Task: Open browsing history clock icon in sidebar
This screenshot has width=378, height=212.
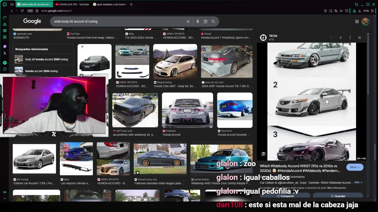Action: [x=5, y=69]
